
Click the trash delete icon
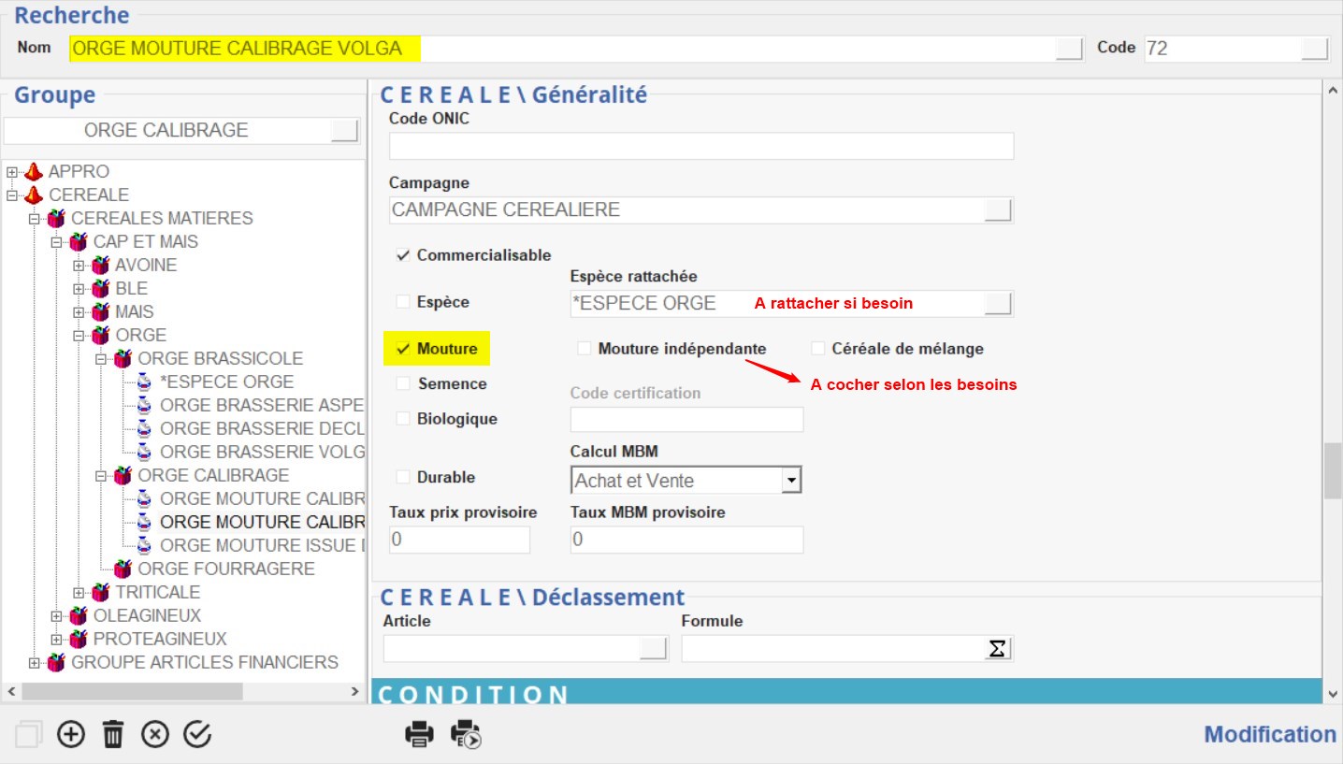point(113,735)
